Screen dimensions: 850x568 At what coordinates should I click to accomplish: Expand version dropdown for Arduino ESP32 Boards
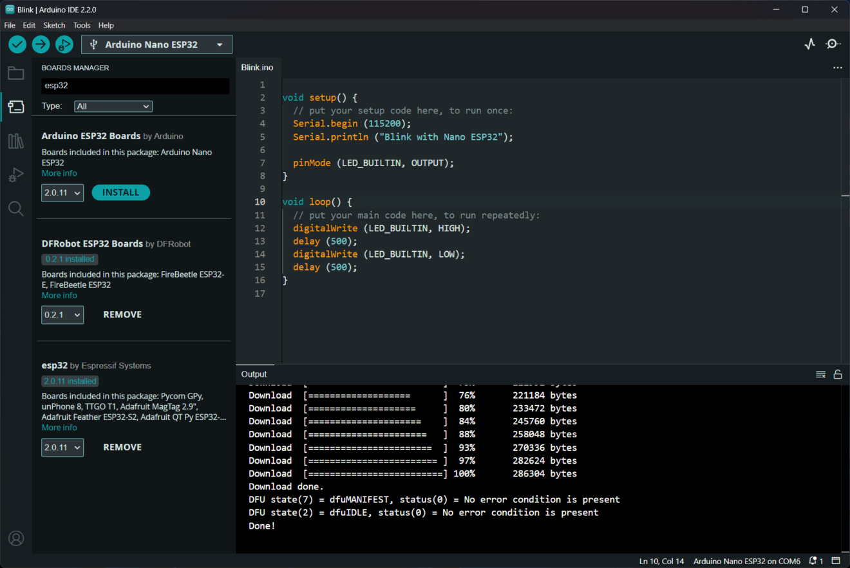coord(62,193)
